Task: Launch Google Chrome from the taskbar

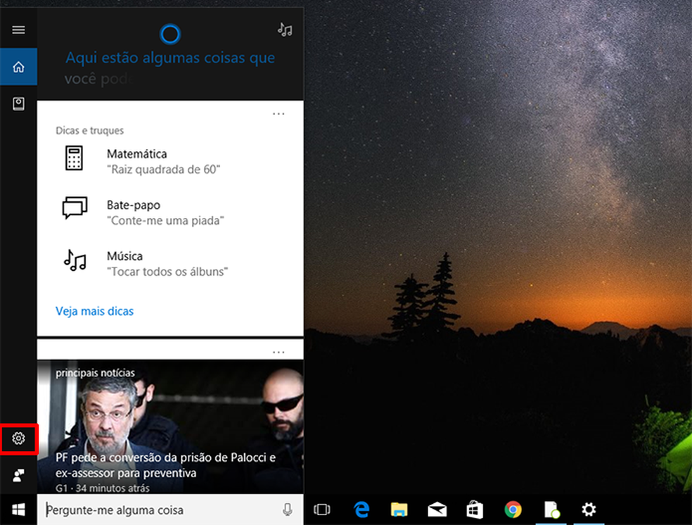Action: [512, 509]
